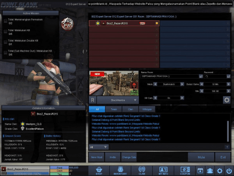Switch to Clan chat tab
The image size is (234, 176).
pos(130,109)
